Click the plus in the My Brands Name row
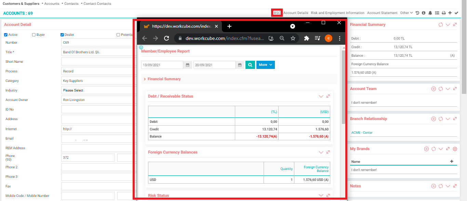This screenshot has width=467, height=201. [x=452, y=161]
